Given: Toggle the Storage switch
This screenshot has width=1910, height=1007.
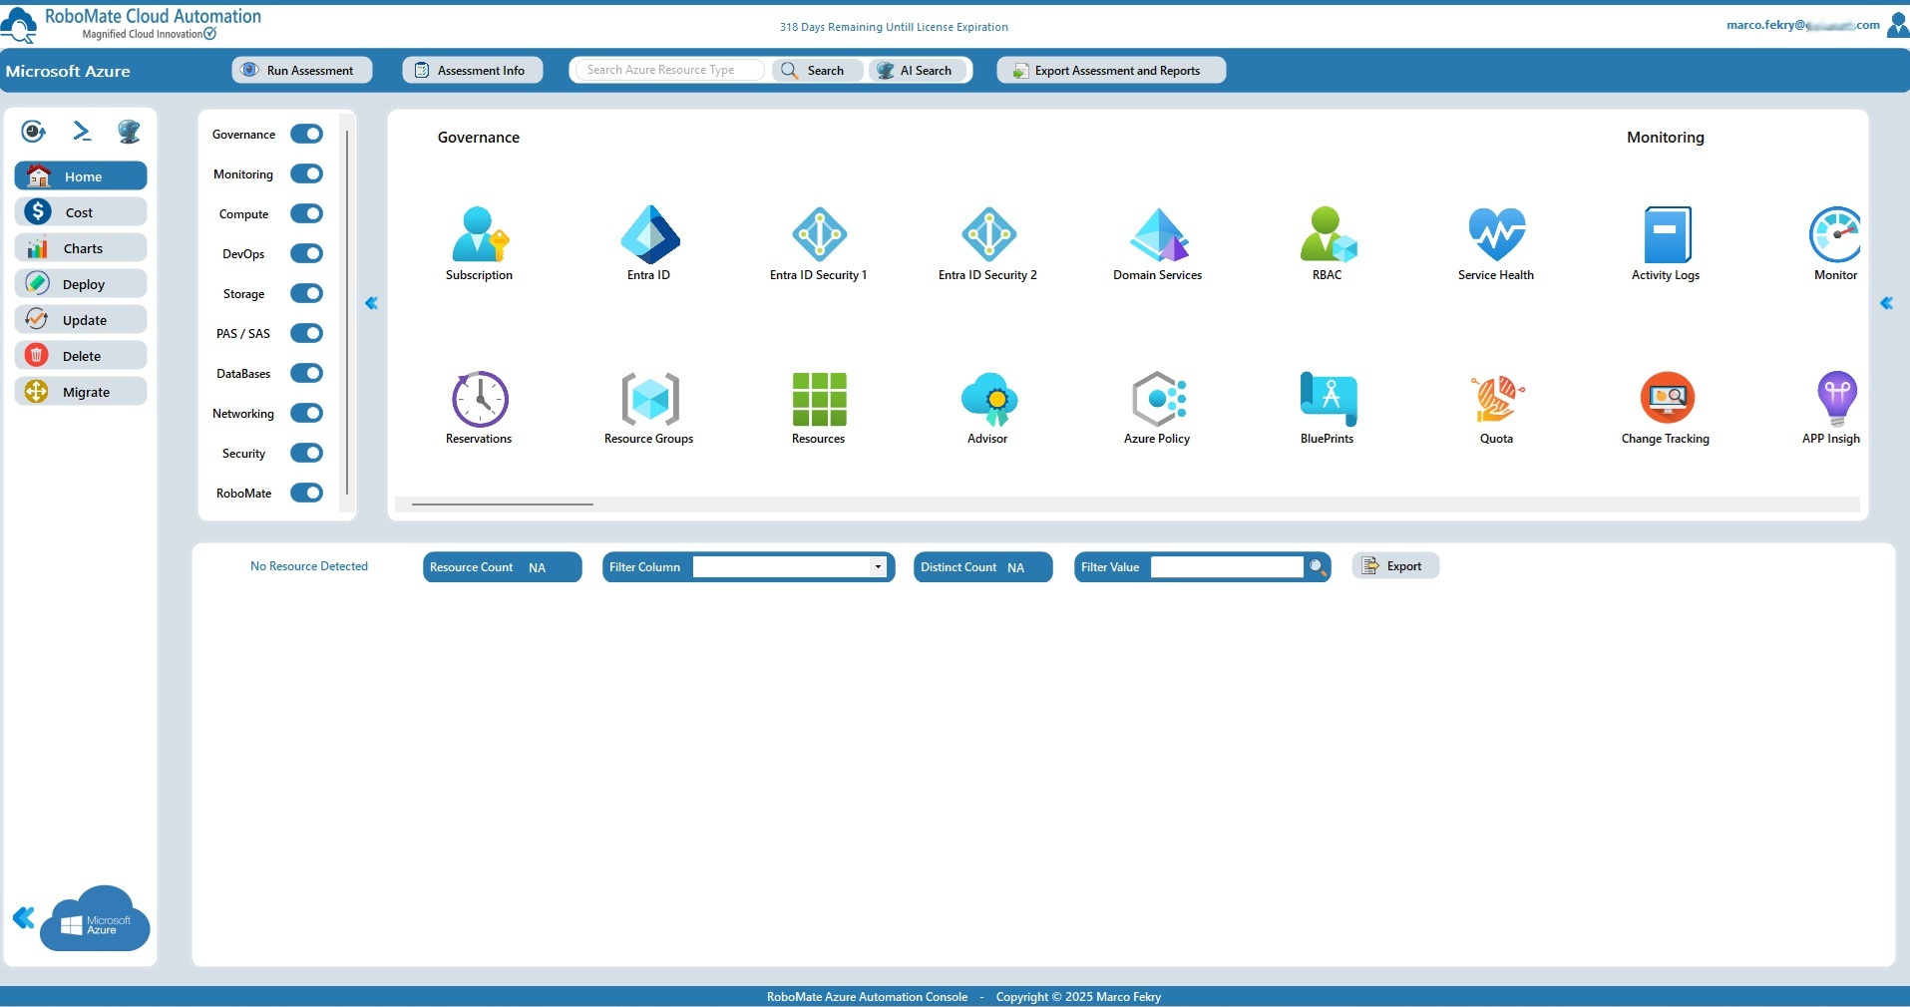Looking at the screenshot, I should 307,293.
